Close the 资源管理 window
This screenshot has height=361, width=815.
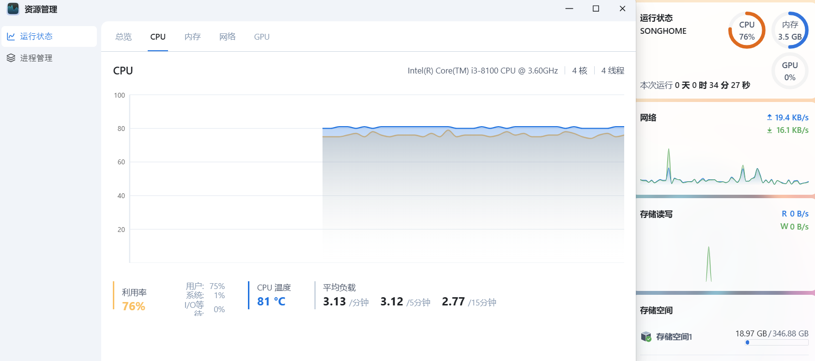click(x=623, y=9)
